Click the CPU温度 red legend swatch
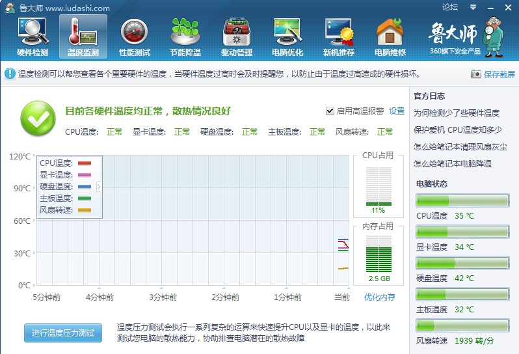 (85, 163)
